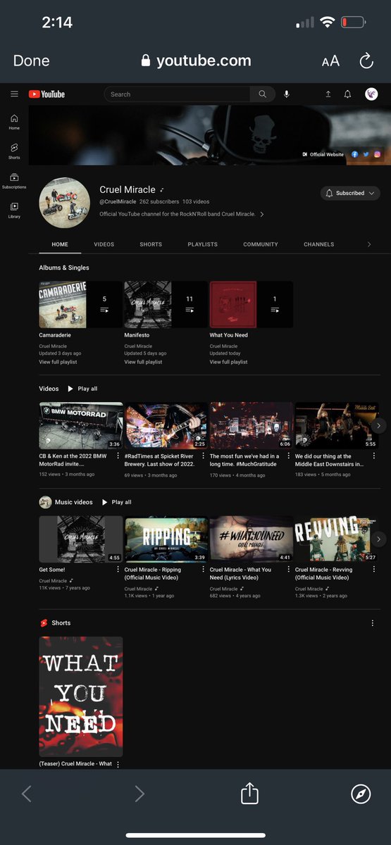Open Cruel Miracle link under Get Some!
This screenshot has width=391, height=845.
(54, 581)
